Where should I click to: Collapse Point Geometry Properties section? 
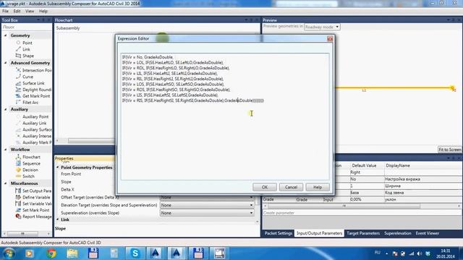pos(58,167)
